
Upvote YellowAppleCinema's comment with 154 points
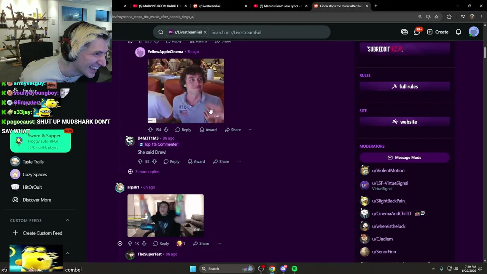click(150, 130)
